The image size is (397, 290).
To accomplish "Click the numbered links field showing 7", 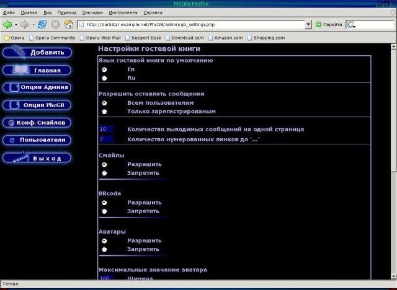I will click(106, 139).
